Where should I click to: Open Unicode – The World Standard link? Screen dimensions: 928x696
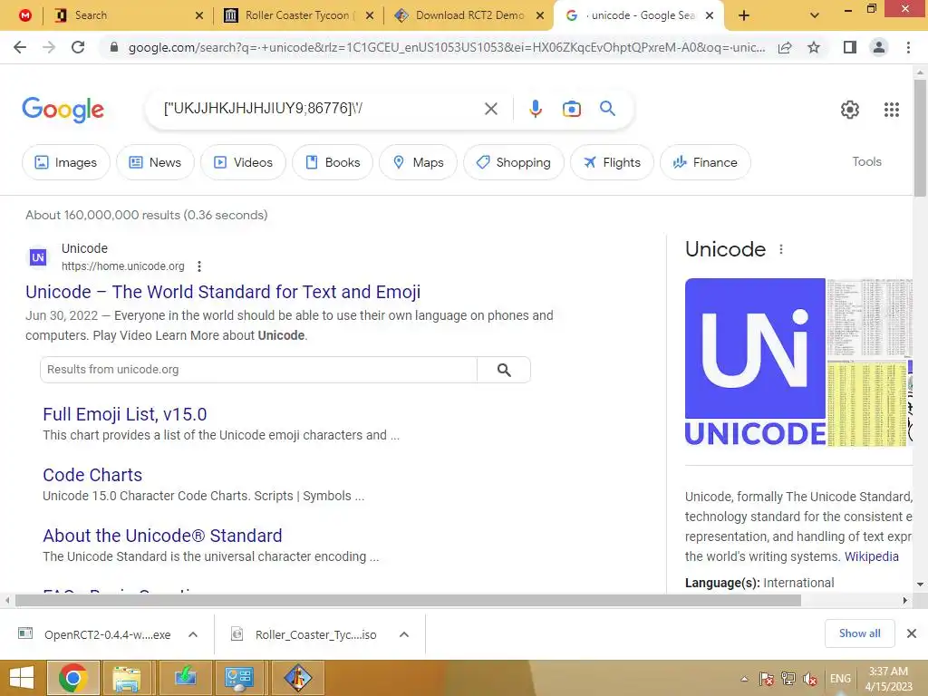pyautogui.click(x=223, y=292)
